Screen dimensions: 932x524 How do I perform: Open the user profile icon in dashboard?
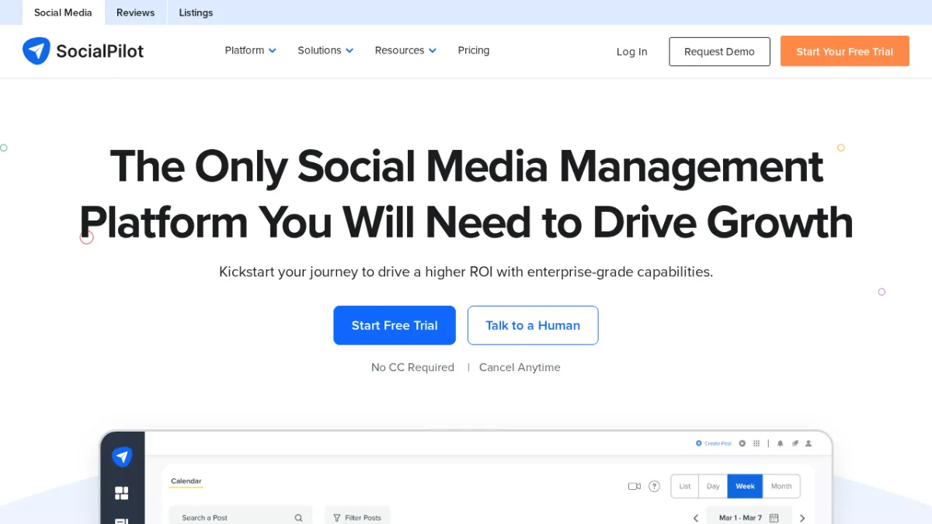point(809,443)
